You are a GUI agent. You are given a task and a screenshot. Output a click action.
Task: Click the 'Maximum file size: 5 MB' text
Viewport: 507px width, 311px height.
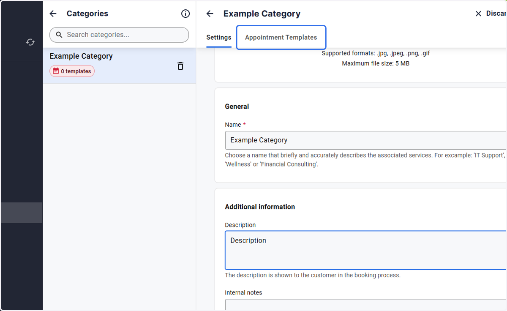[376, 63]
